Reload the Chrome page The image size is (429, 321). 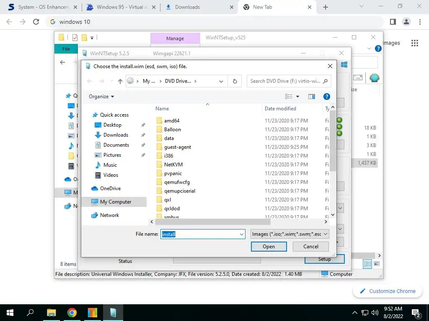[x=36, y=22]
